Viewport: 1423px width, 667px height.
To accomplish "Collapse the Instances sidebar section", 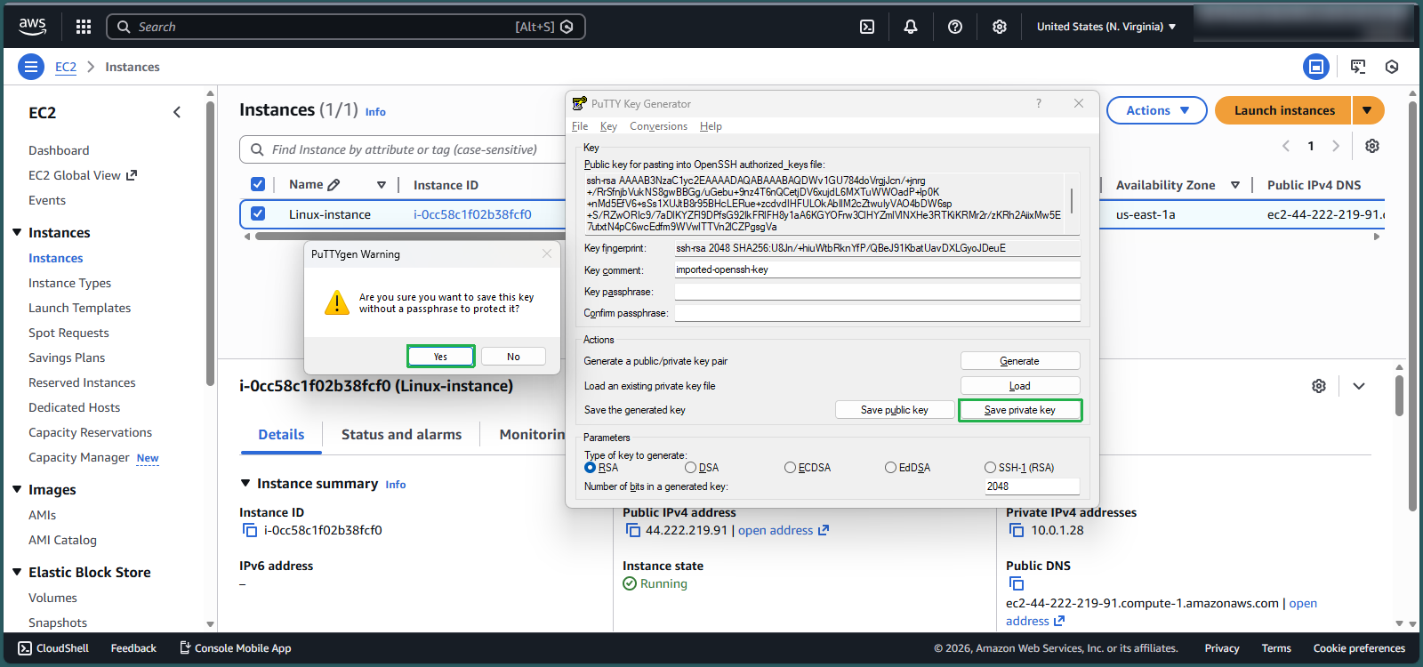I will [x=17, y=232].
